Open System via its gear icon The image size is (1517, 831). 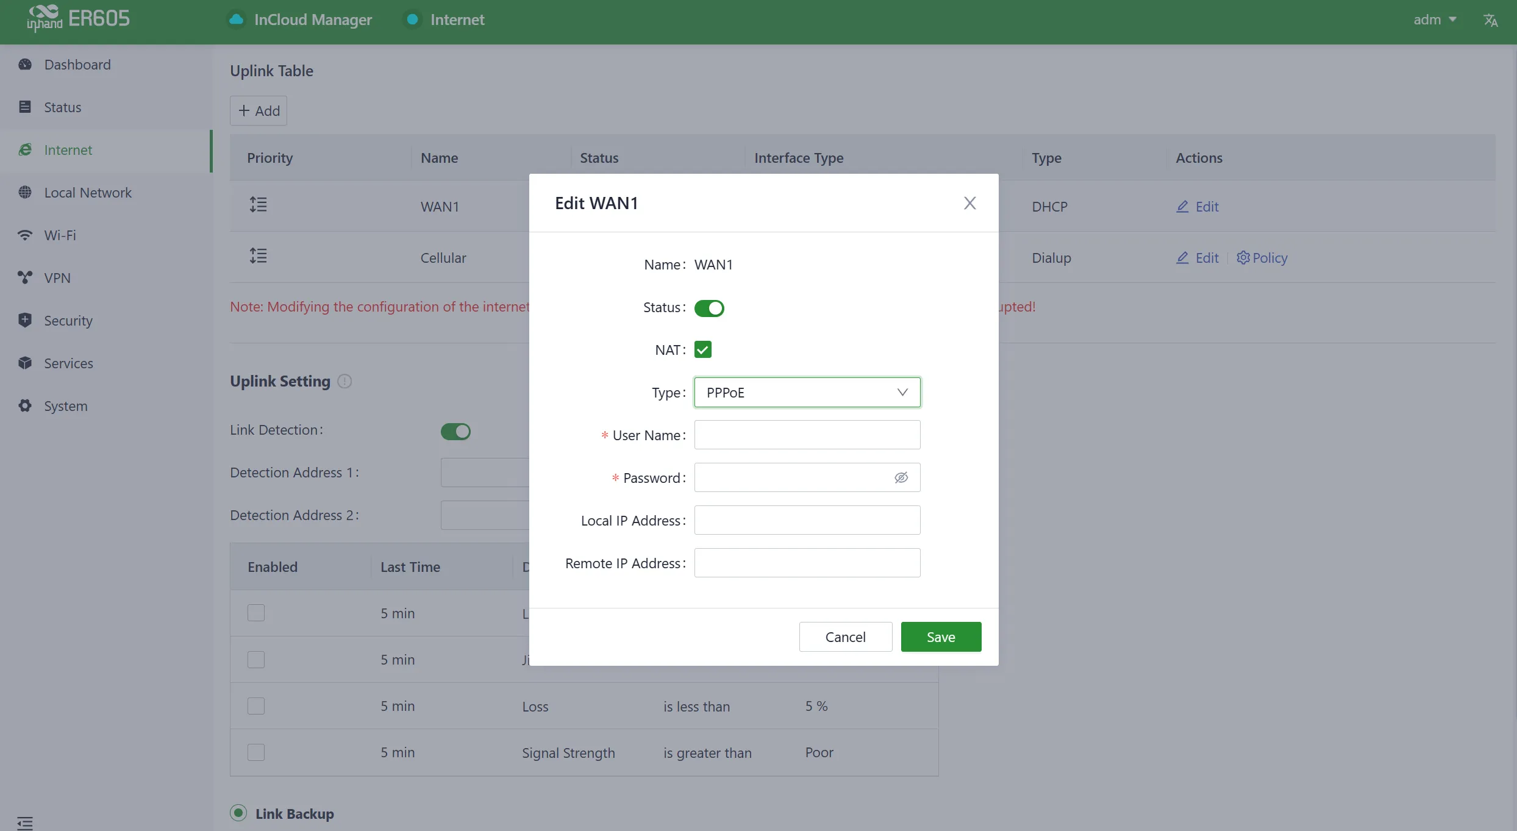25,406
